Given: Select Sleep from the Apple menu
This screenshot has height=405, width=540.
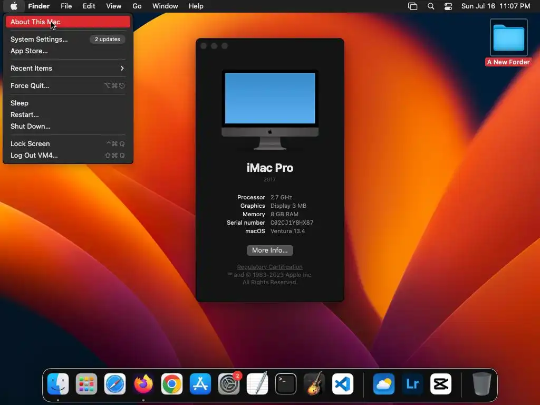Looking at the screenshot, I should pos(67,103).
